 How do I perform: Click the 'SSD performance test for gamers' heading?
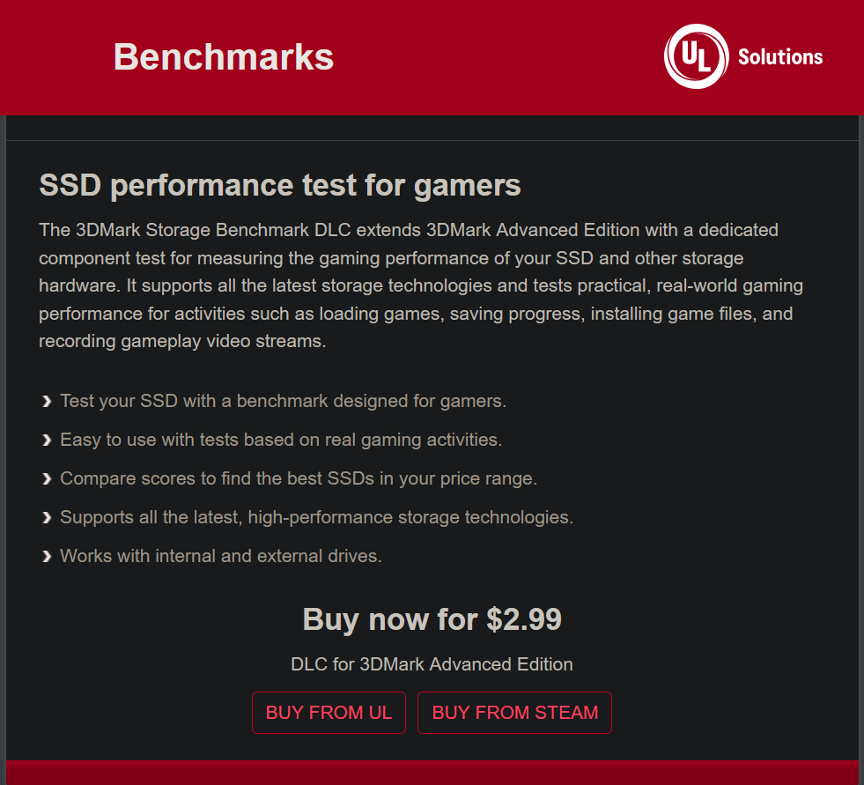(x=280, y=185)
